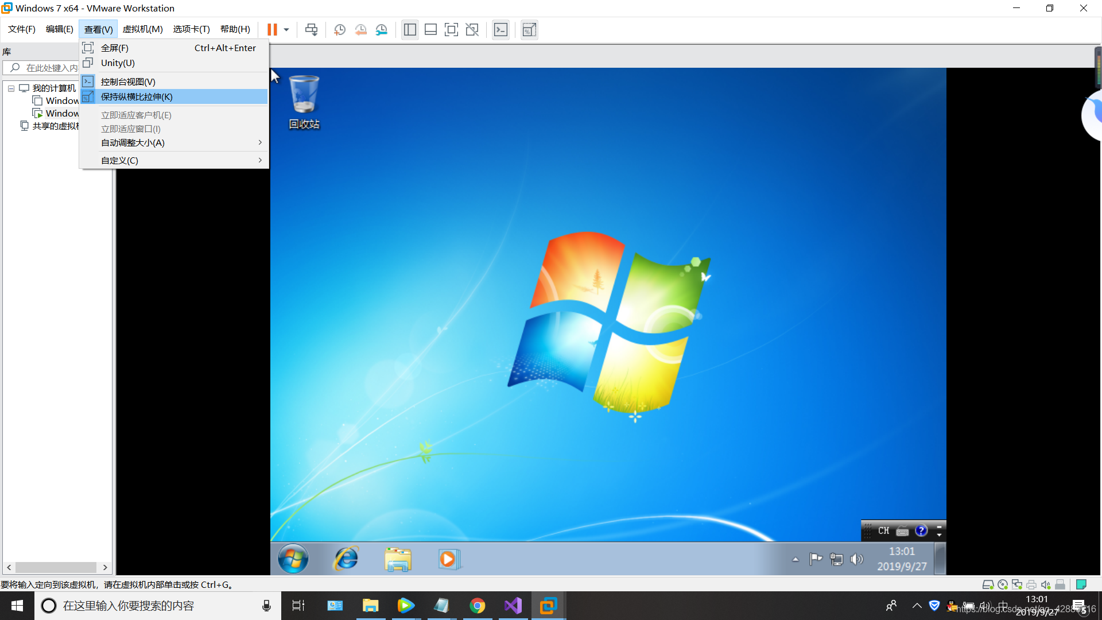Toggle the thumbnail bar view icon

(430, 30)
